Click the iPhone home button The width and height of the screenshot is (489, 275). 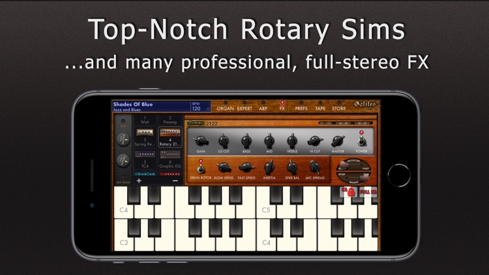pyautogui.click(x=399, y=175)
